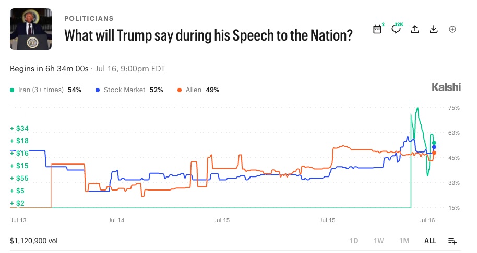The image size is (477, 253).
Task: Open the 32K comments icon
Action: pos(396,29)
